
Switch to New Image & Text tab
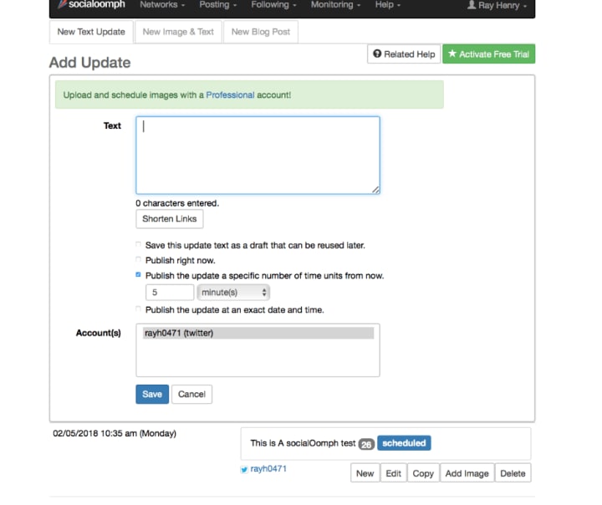178,32
